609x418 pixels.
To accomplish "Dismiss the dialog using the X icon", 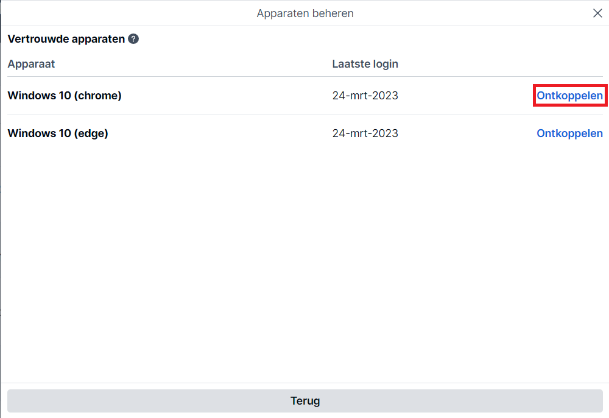I will pyautogui.click(x=597, y=13).
